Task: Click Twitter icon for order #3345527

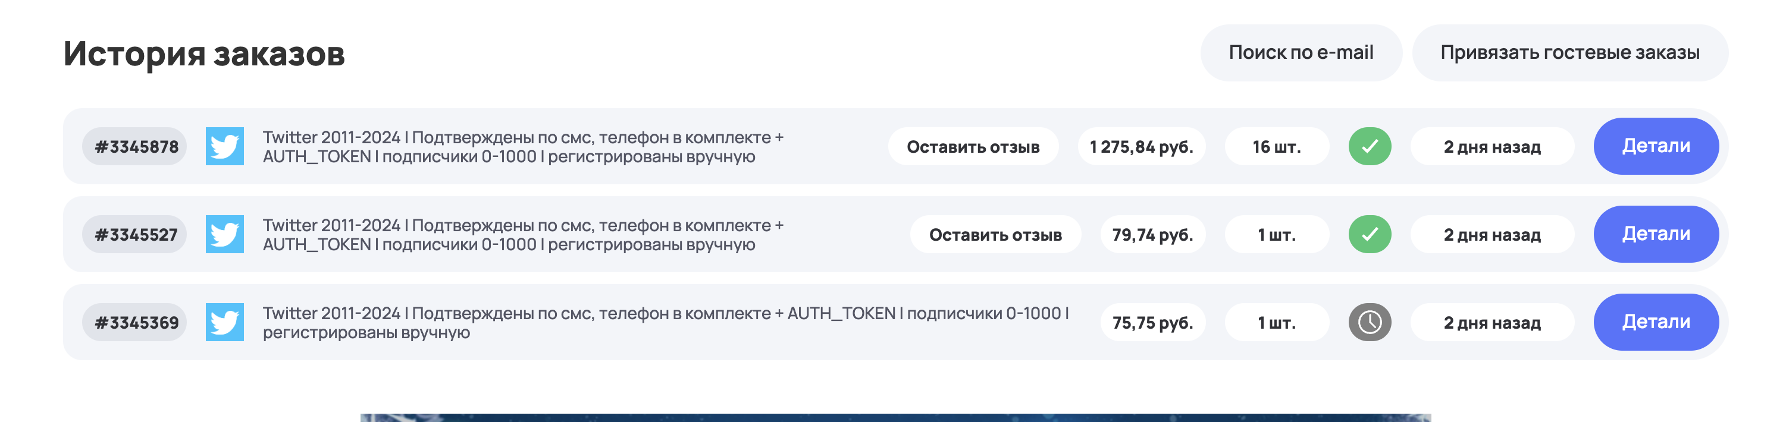Action: point(225,234)
